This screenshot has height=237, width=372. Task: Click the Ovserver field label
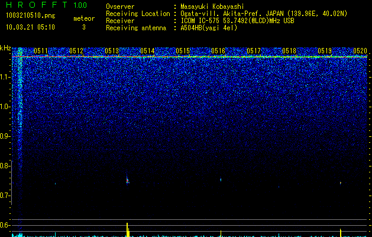pos(120,7)
